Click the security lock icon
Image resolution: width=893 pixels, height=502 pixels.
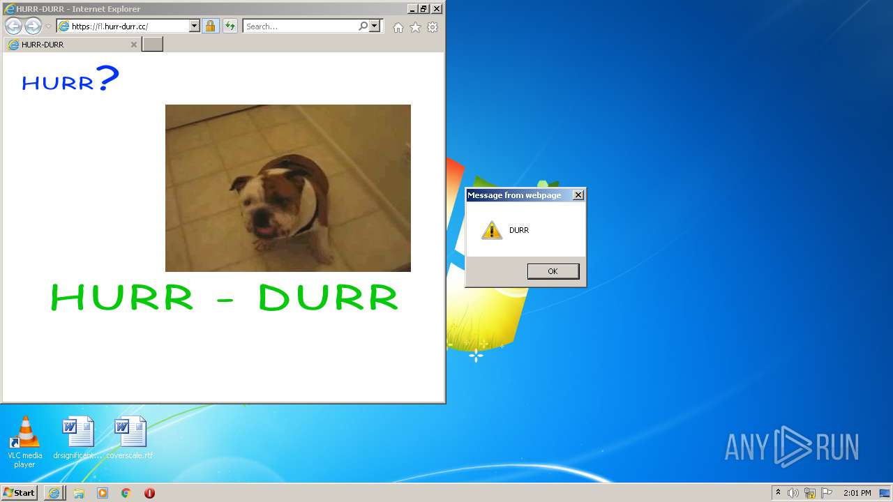[210, 26]
